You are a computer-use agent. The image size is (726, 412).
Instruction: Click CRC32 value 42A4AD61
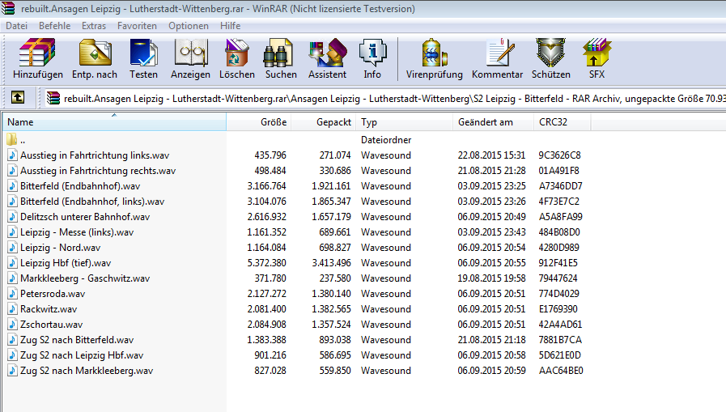[560, 325]
